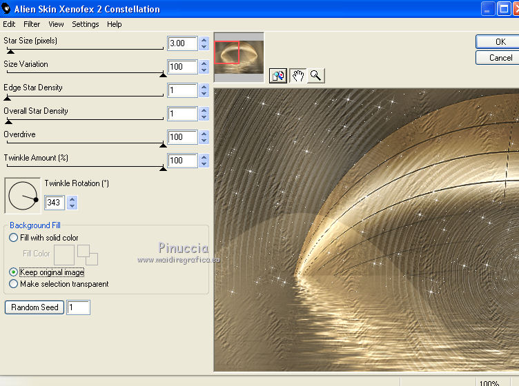The width and height of the screenshot is (519, 386).
Task: Click the Twinkle Amount slider handle
Action: [163, 169]
